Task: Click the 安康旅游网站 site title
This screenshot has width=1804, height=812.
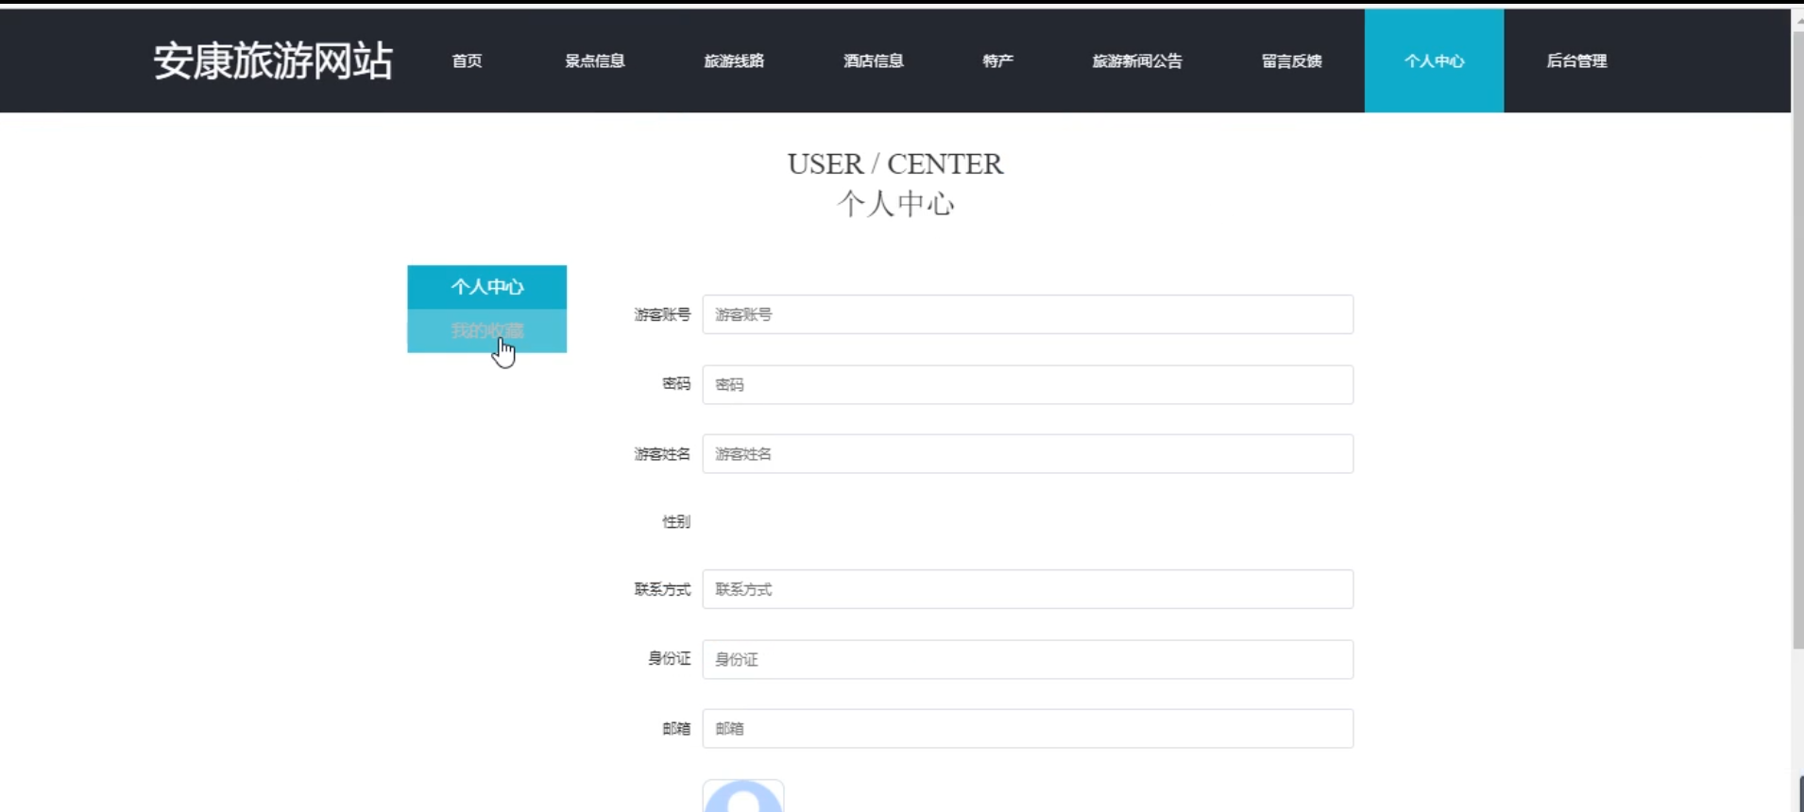Action: pos(273,60)
